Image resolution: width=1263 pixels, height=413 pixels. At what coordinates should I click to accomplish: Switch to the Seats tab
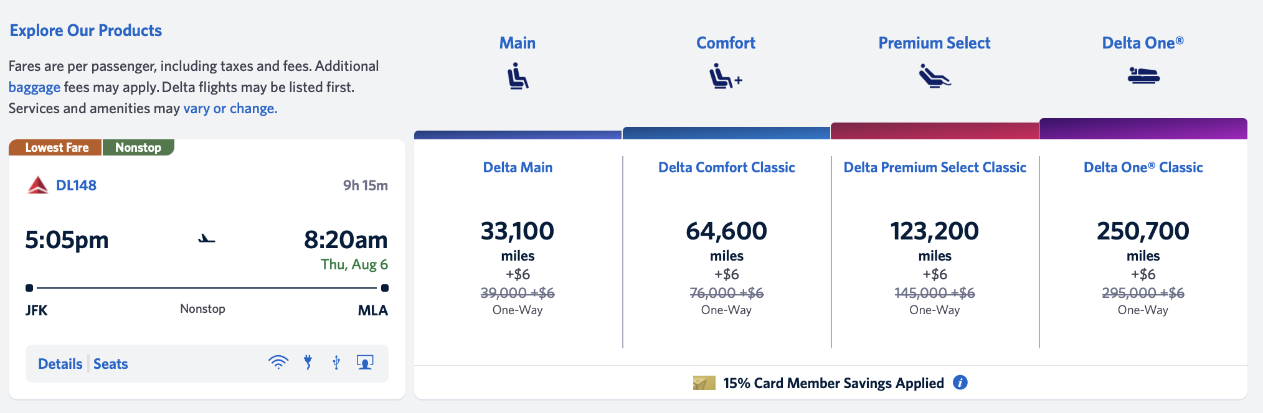(110, 363)
